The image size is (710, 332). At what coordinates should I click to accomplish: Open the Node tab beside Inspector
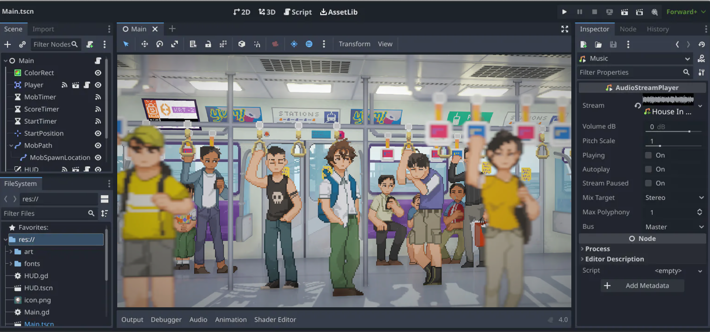(628, 29)
